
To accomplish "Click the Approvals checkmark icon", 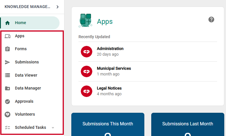I will tap(7, 102).
